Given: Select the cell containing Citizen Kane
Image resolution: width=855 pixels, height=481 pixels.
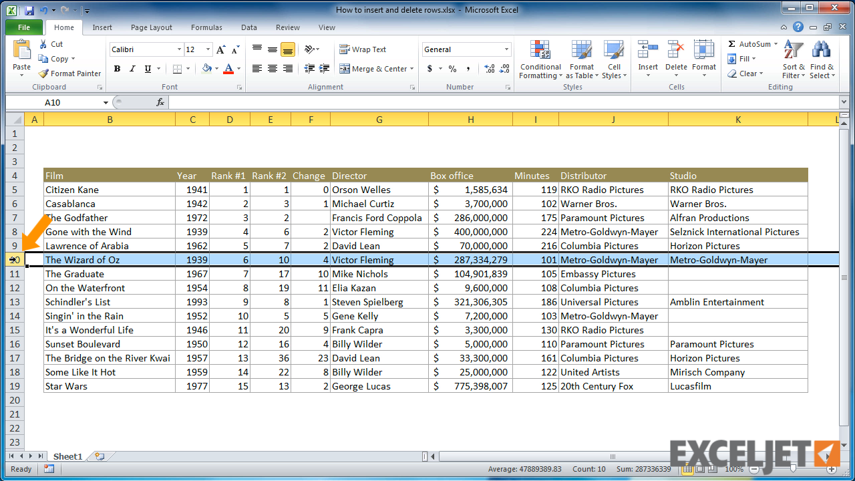Looking at the screenshot, I should [110, 190].
